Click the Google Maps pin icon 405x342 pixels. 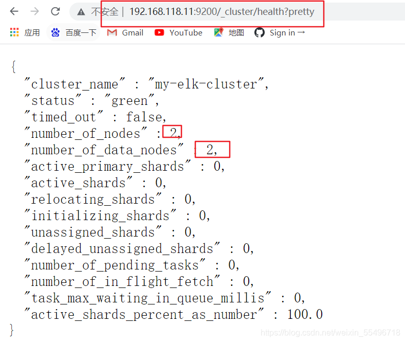[x=218, y=32]
